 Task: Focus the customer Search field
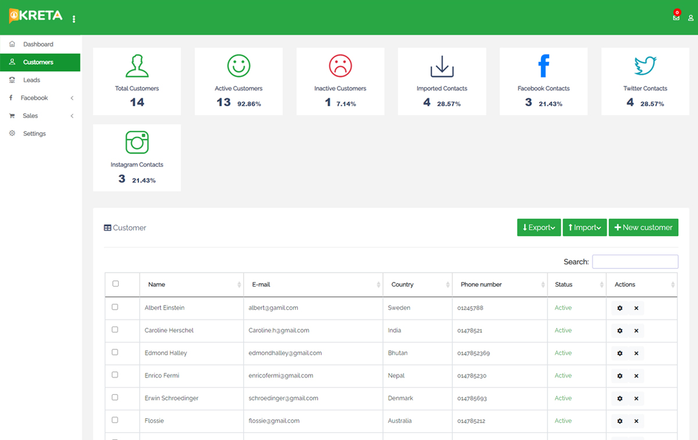pos(635,262)
